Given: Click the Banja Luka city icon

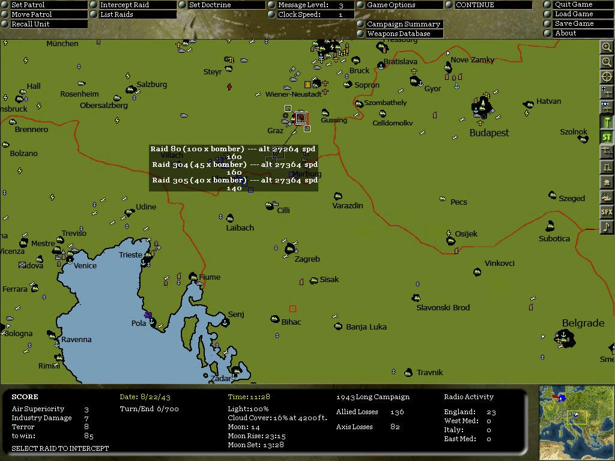Looking at the screenshot, I should point(338,326).
